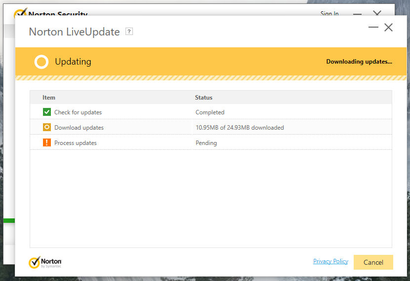The width and height of the screenshot is (410, 281).
Task: Click the Status column header
Action: point(204,98)
